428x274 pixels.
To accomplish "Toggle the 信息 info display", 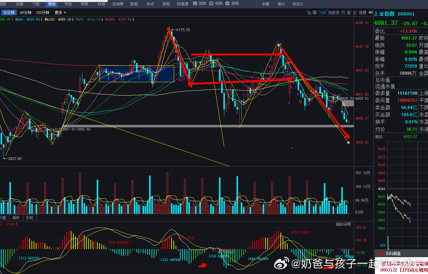I will pos(362,12).
